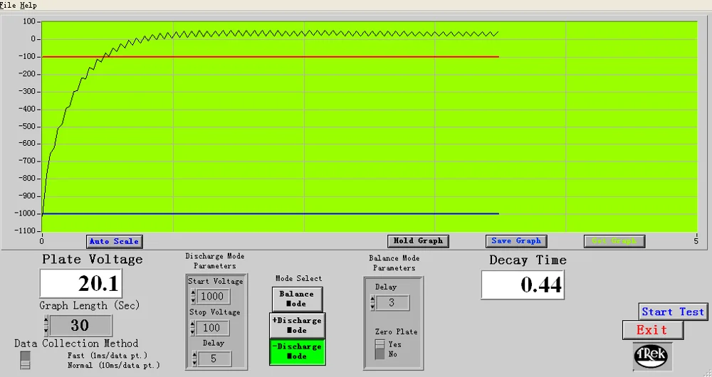Switch to +Discharge Mode
712x377 pixels.
point(296,325)
